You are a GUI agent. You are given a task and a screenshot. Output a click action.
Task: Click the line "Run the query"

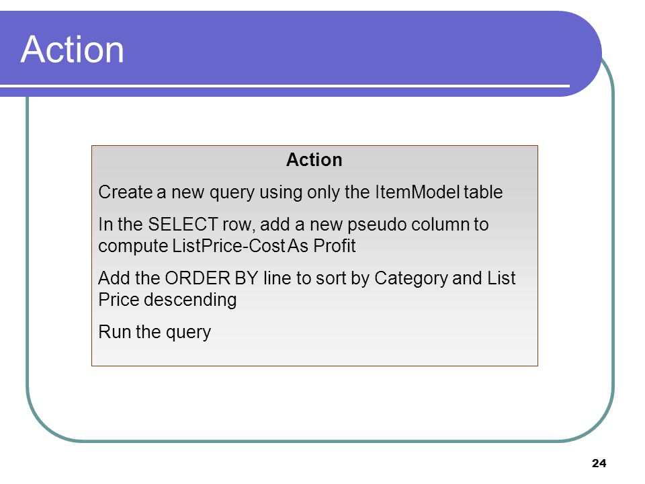pyautogui.click(x=155, y=332)
